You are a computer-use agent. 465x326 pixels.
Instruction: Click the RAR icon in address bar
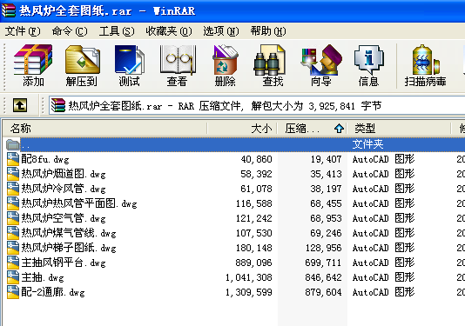[x=57, y=105]
